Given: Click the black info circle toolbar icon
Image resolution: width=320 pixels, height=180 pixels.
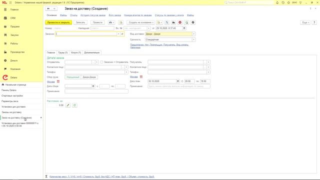Looking at the screenshot, I should click(193, 22).
